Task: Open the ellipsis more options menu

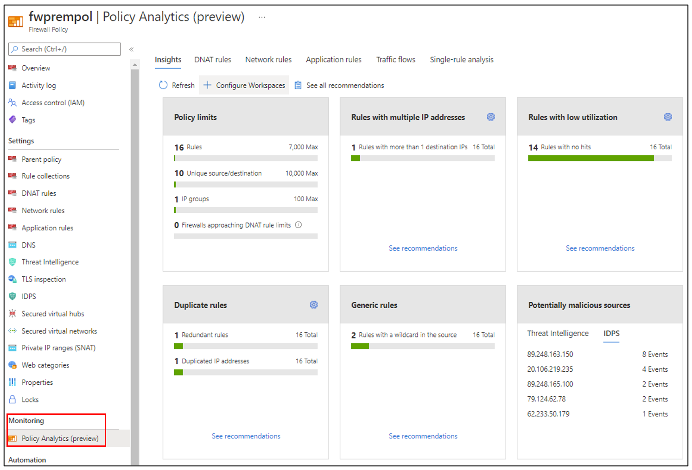Action: pos(262,17)
